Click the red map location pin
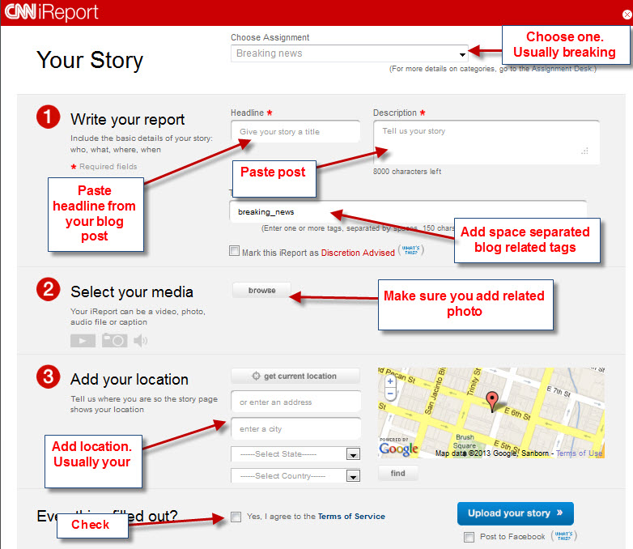Image resolution: width=633 pixels, height=549 pixels. pyautogui.click(x=491, y=401)
